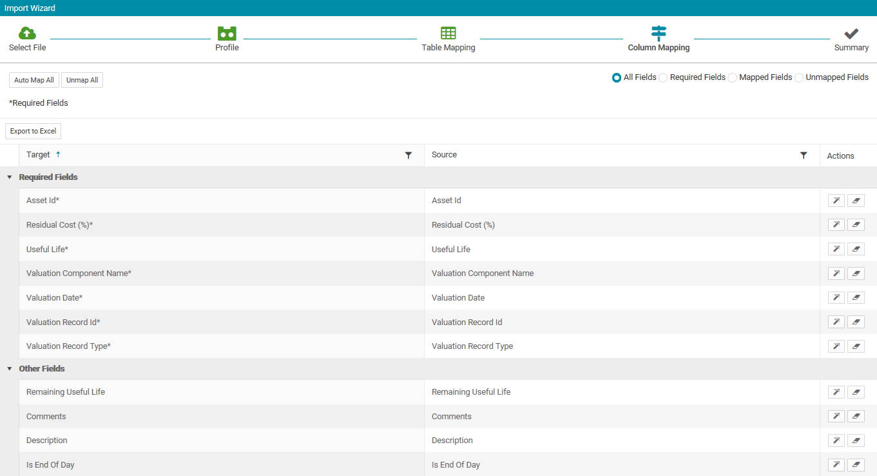Click eraser icon for Is End Of Day
877x476 pixels.
(x=856, y=465)
